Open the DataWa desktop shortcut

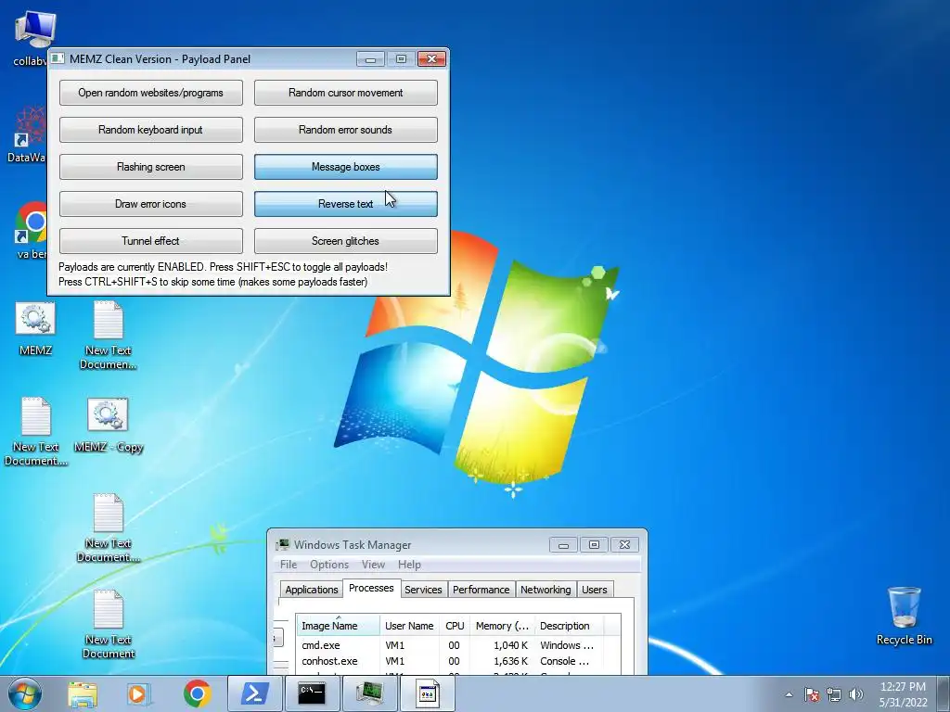tap(27, 134)
